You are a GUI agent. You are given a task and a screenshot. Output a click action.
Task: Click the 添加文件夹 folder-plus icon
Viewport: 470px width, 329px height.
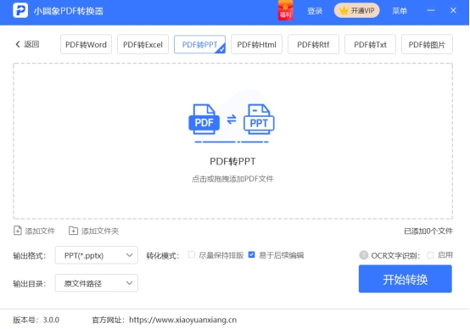(73, 231)
